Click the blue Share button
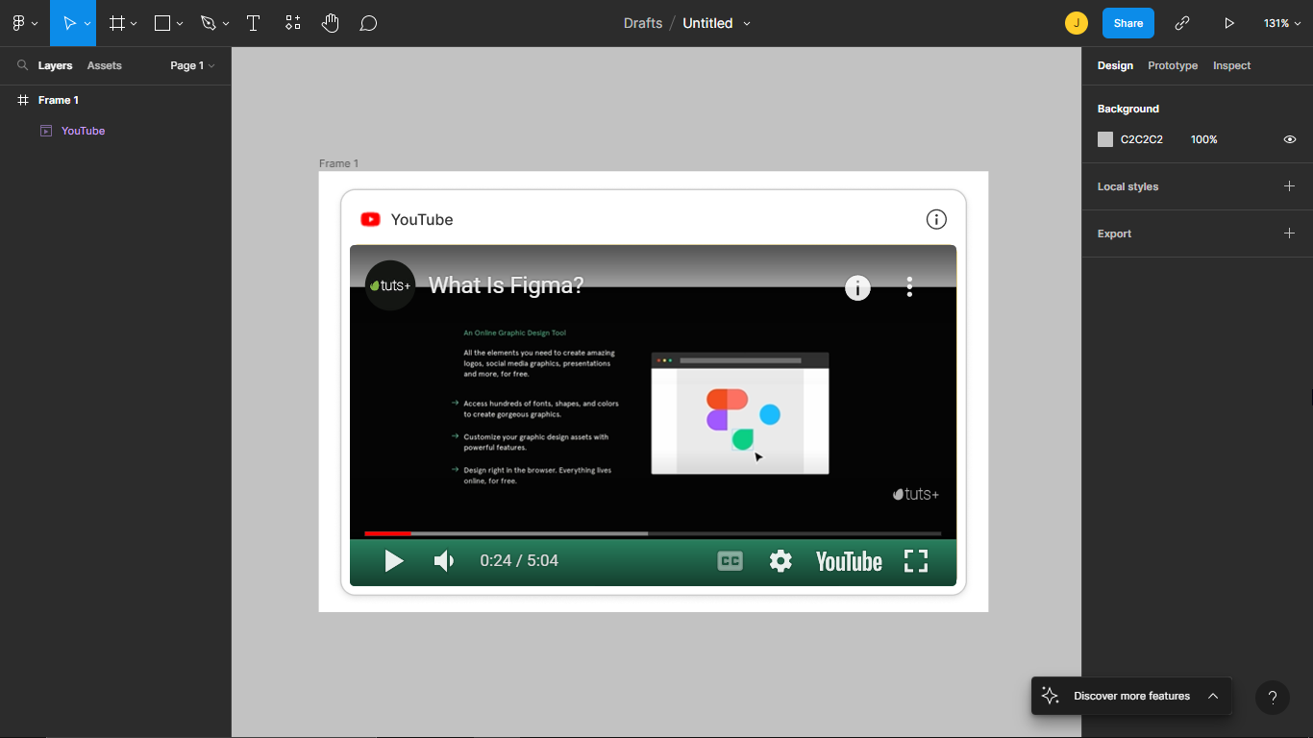The width and height of the screenshot is (1313, 738). point(1127,23)
